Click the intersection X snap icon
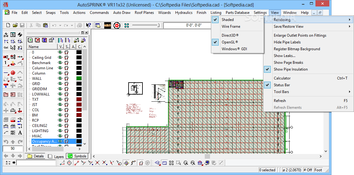This screenshot has width=354, height=175. coord(97,163)
